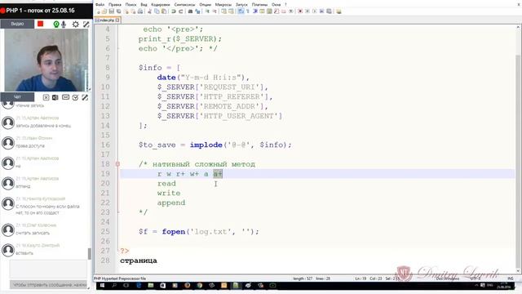Save the file with the Save icon
The width and height of the screenshot is (522, 294).
[x=112, y=11]
